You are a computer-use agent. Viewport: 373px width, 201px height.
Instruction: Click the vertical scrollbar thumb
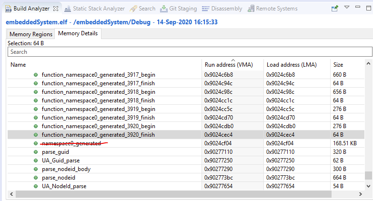(369, 176)
